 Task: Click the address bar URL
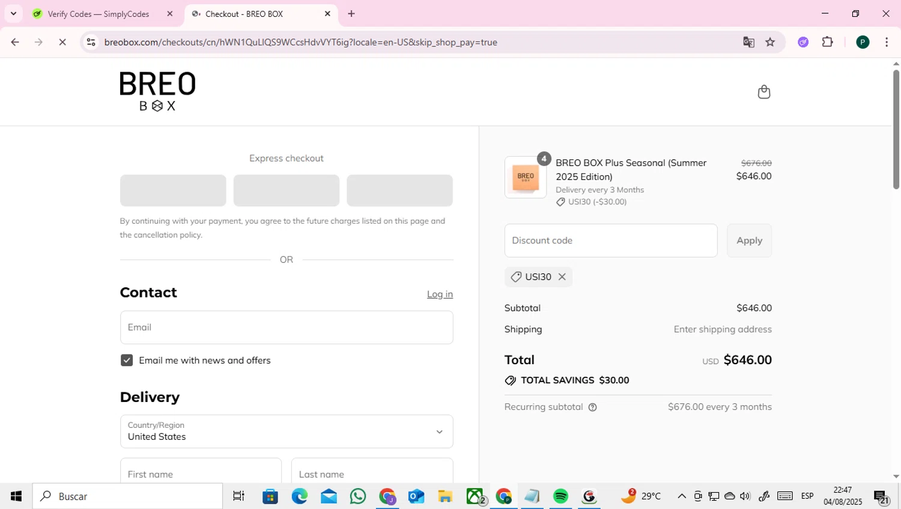pos(300,42)
